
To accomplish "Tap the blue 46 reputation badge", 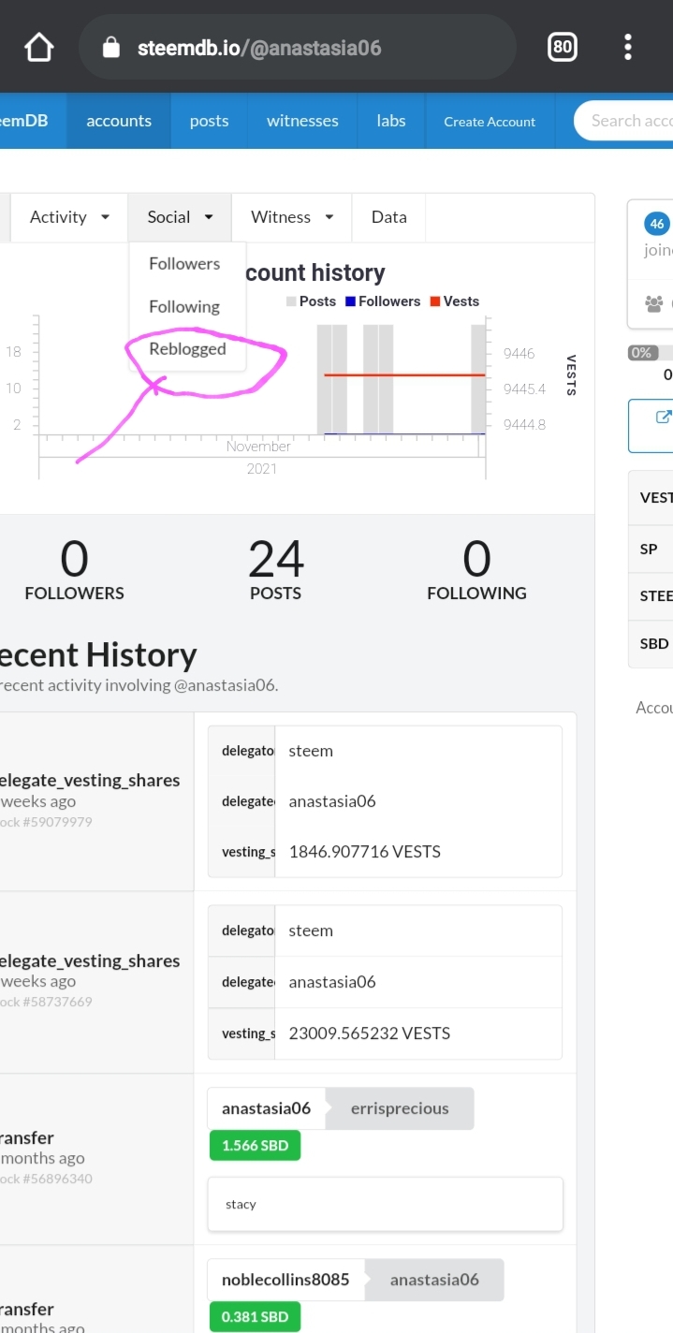I will (x=656, y=224).
